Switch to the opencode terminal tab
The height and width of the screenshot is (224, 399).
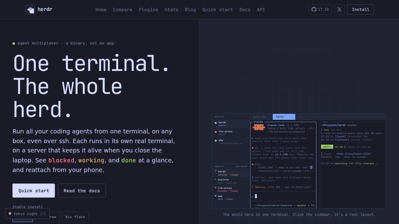click(x=259, y=117)
